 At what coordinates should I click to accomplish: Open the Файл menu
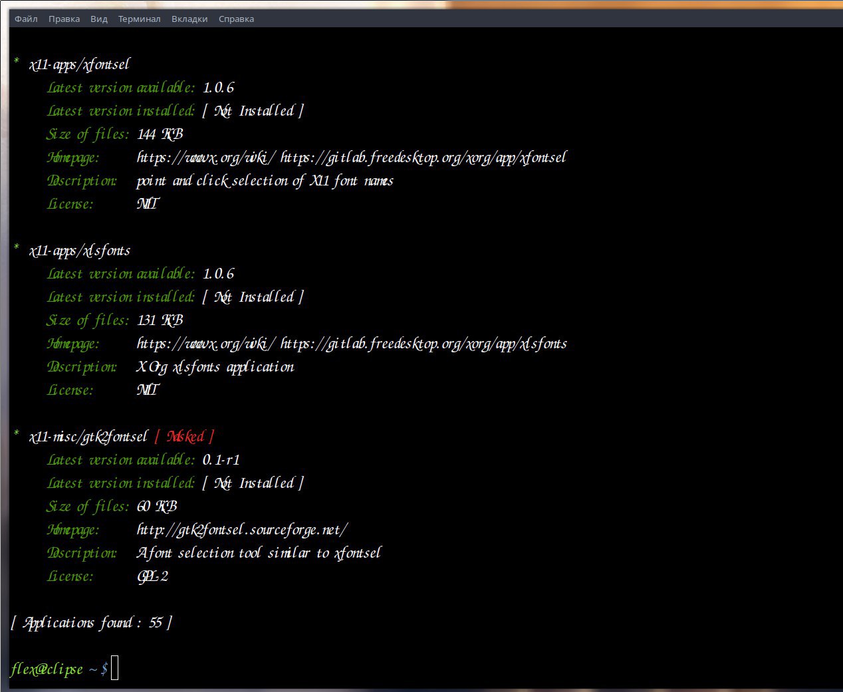pyautogui.click(x=26, y=19)
